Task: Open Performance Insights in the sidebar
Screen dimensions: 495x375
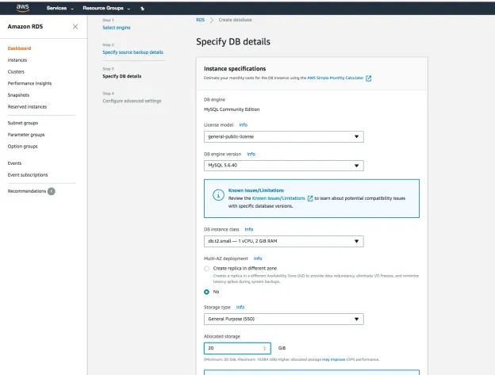Action: tap(29, 83)
